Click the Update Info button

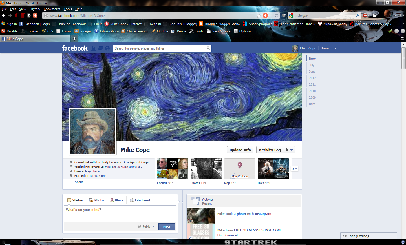tap(240, 150)
